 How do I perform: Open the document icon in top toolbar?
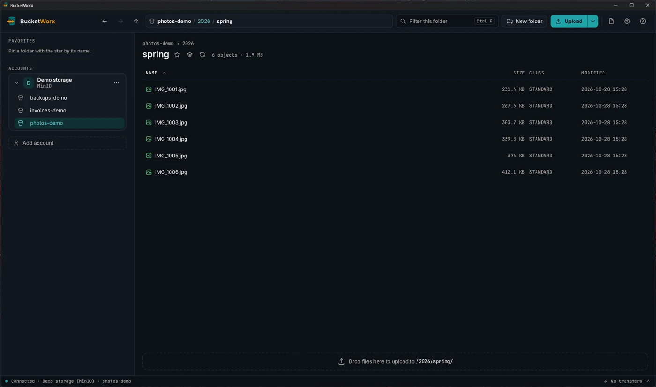611,21
